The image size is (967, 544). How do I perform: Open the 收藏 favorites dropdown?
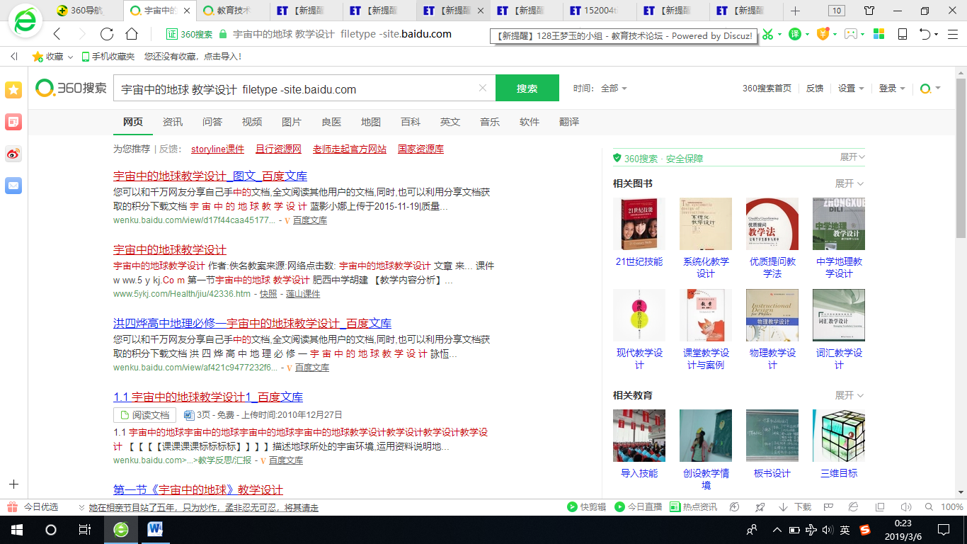(x=53, y=57)
